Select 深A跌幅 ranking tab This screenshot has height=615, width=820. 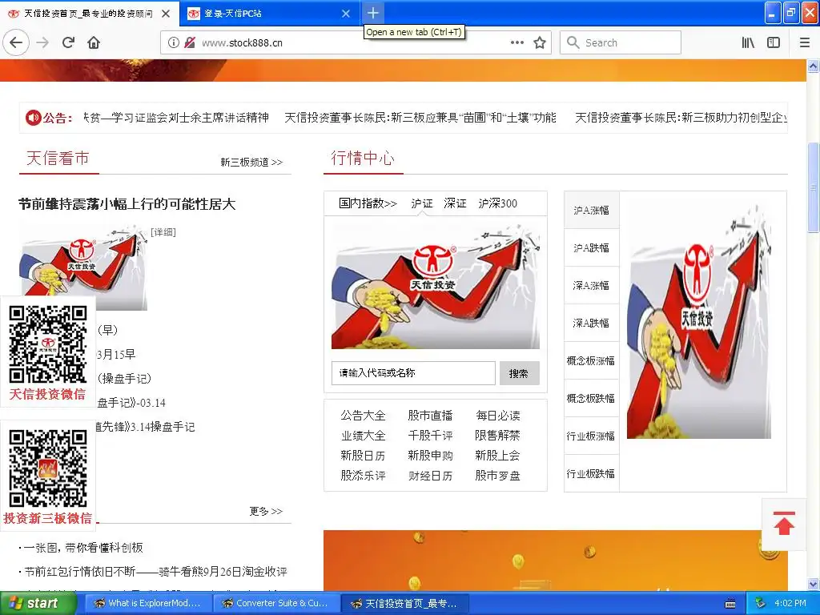point(592,324)
